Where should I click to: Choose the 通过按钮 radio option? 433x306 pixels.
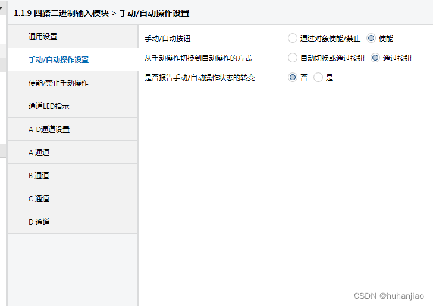point(375,58)
